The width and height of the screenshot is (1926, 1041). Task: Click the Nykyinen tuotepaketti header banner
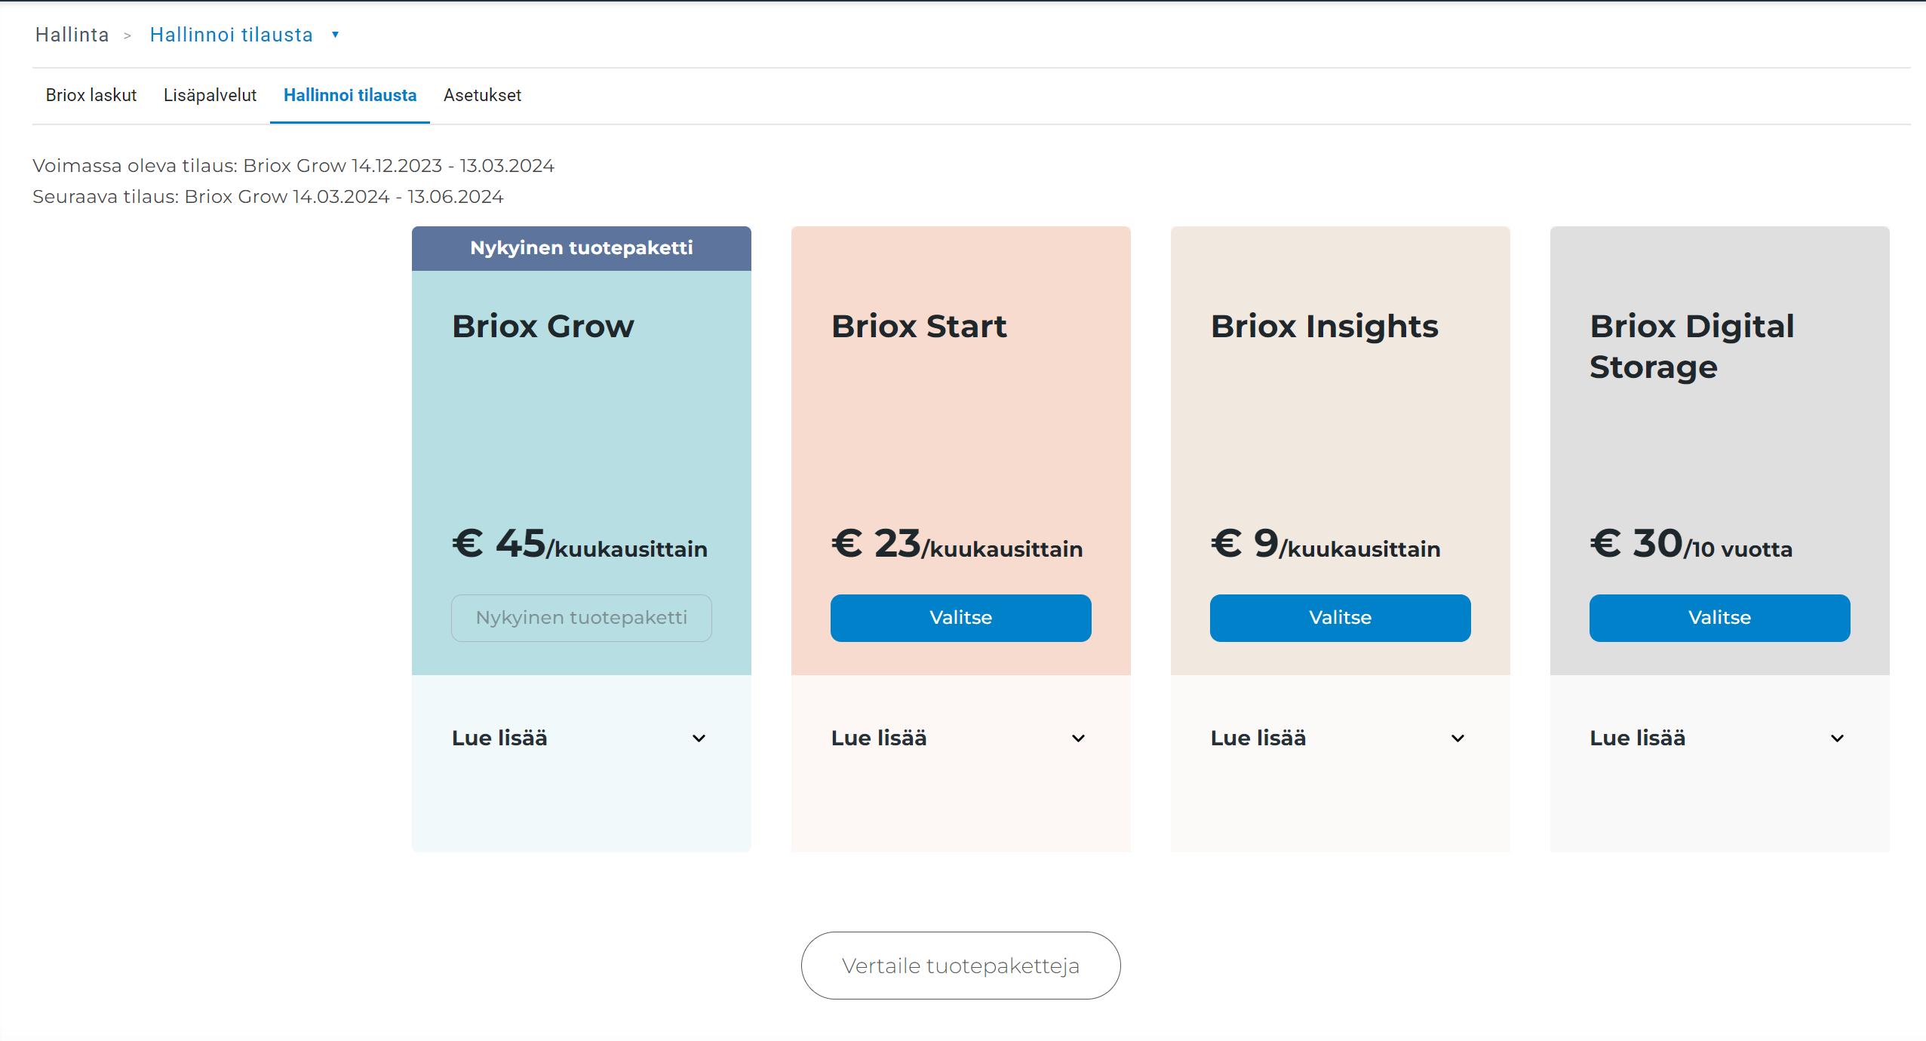(581, 248)
